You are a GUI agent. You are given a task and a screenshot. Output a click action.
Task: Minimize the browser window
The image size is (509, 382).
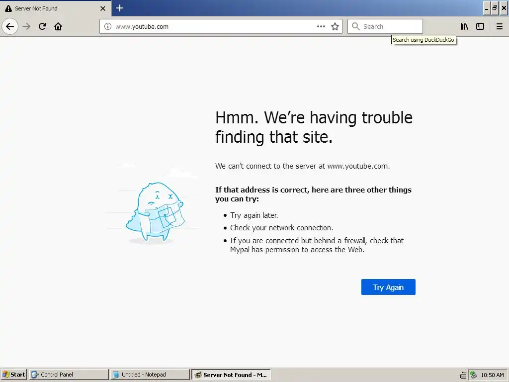tap(486, 8)
